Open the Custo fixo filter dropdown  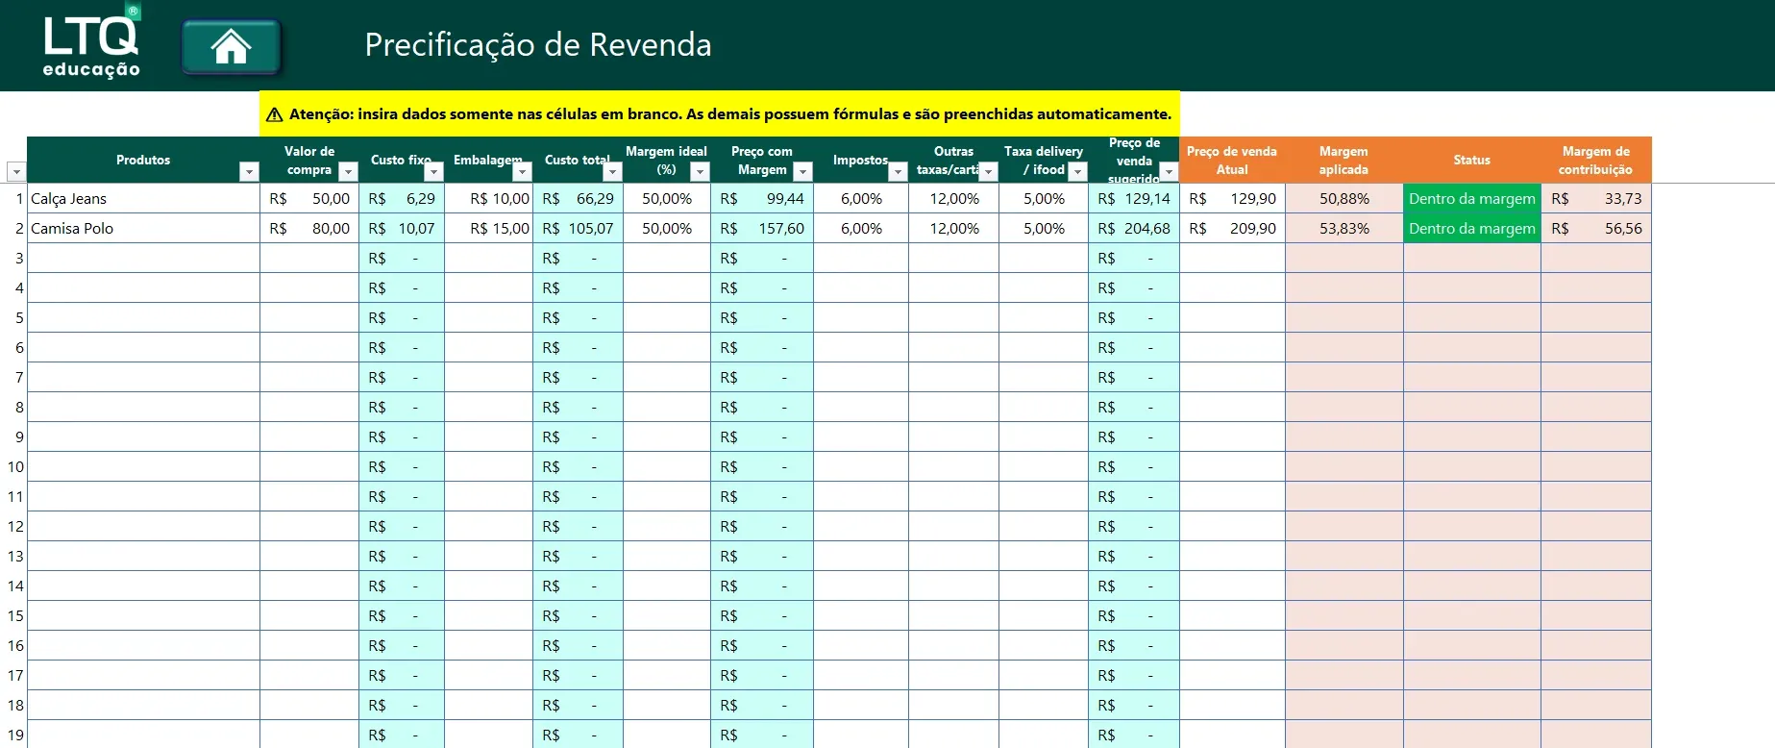tap(433, 171)
